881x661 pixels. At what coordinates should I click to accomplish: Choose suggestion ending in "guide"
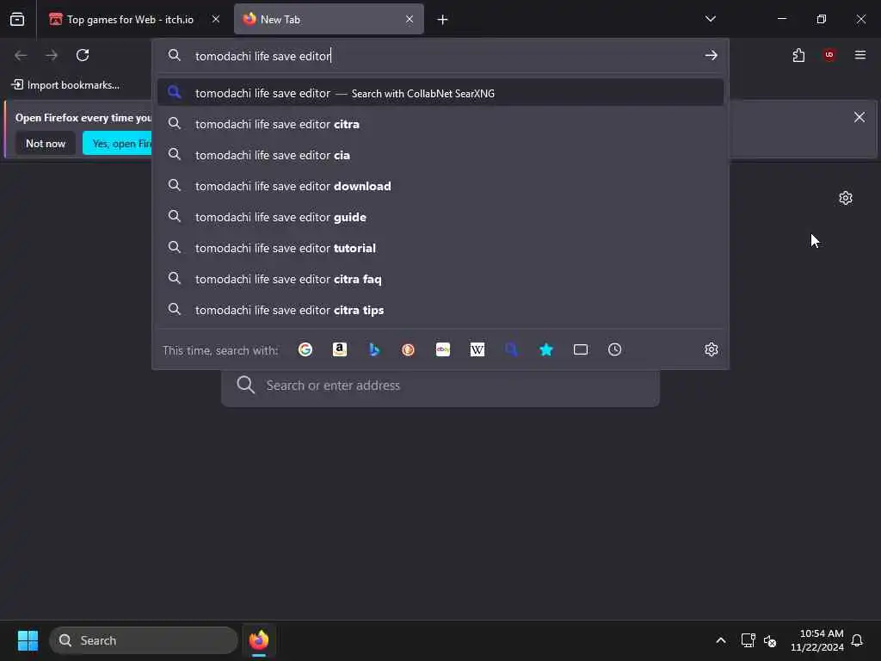[x=440, y=216]
